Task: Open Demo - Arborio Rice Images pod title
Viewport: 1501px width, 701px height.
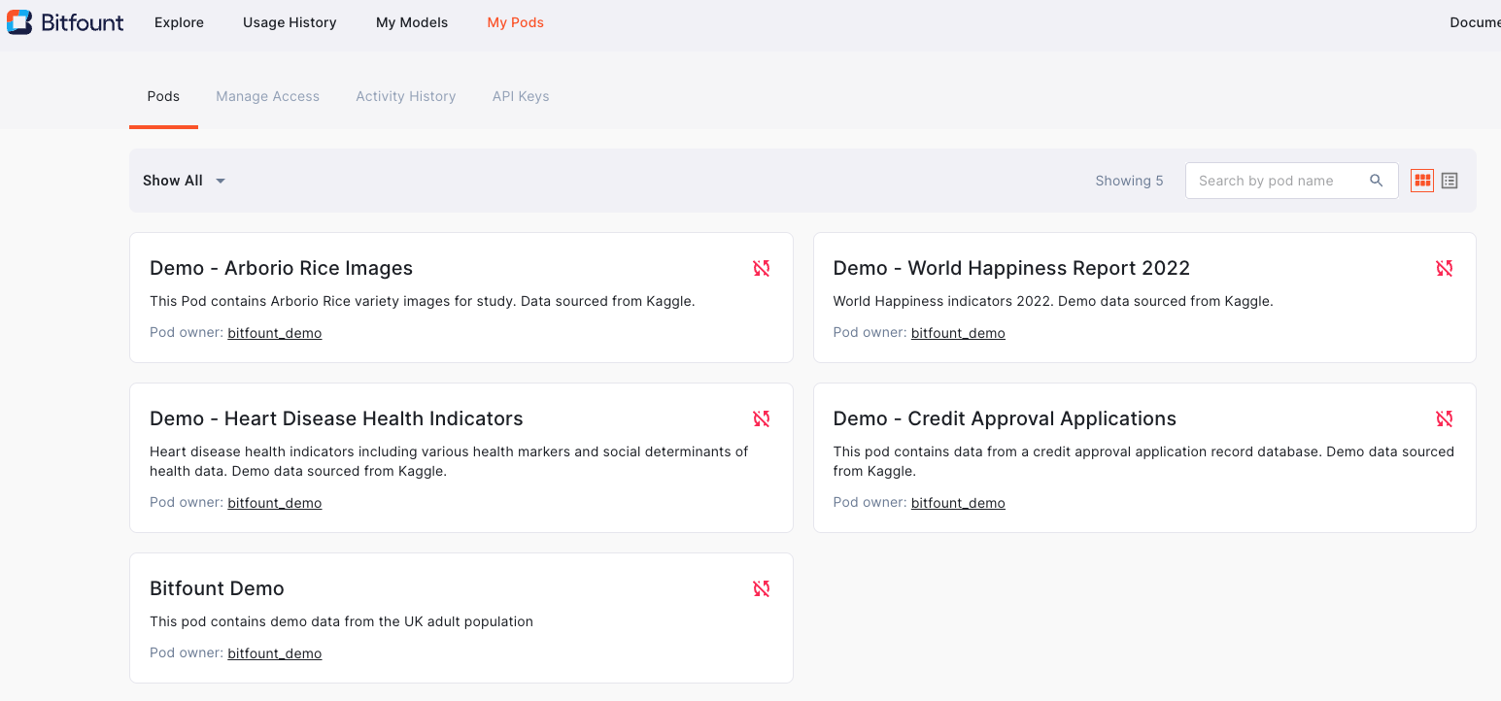Action: tap(282, 268)
